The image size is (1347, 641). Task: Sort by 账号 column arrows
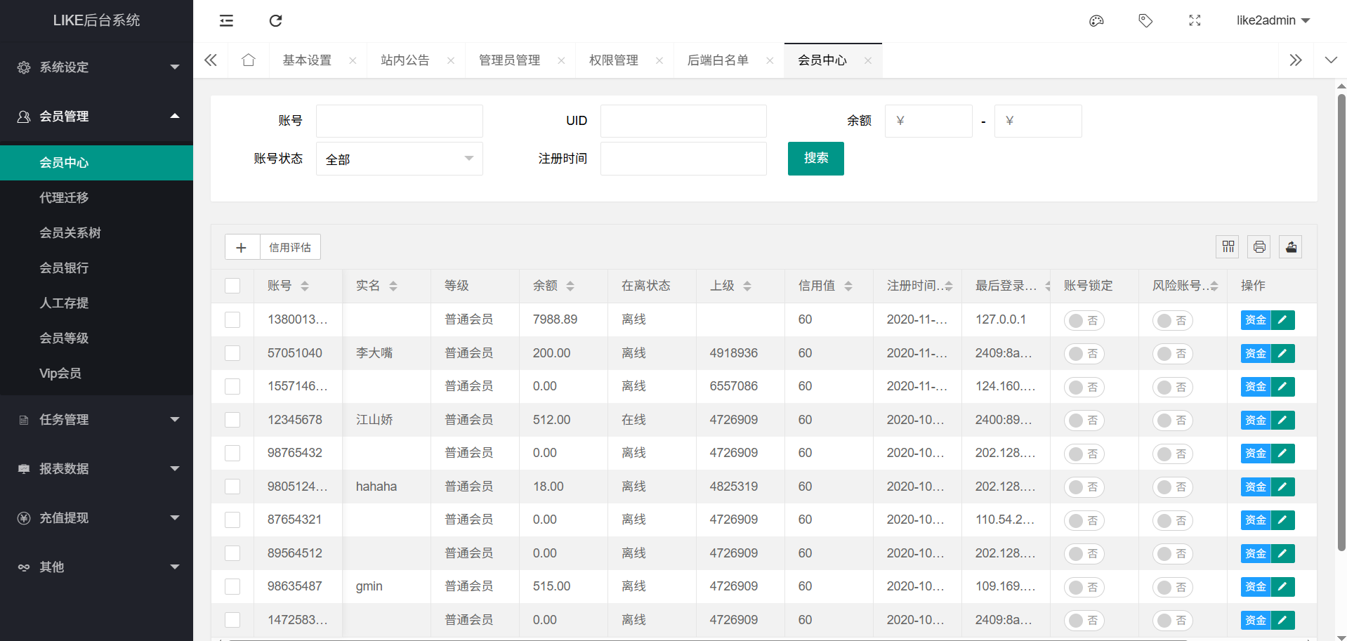(x=305, y=286)
